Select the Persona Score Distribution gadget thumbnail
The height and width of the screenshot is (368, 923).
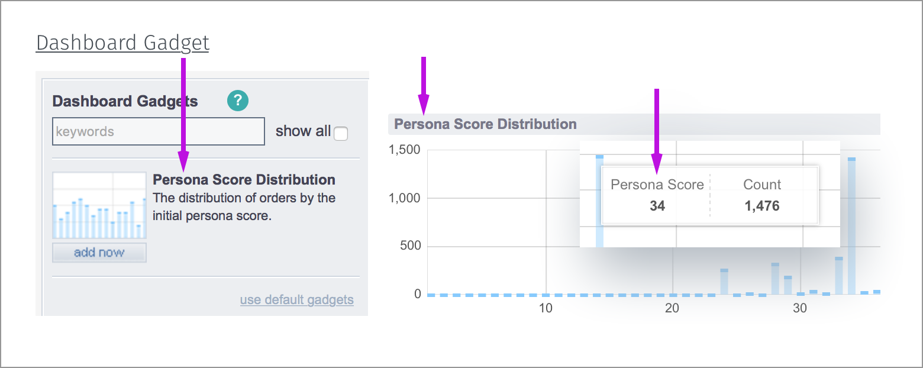coord(99,205)
